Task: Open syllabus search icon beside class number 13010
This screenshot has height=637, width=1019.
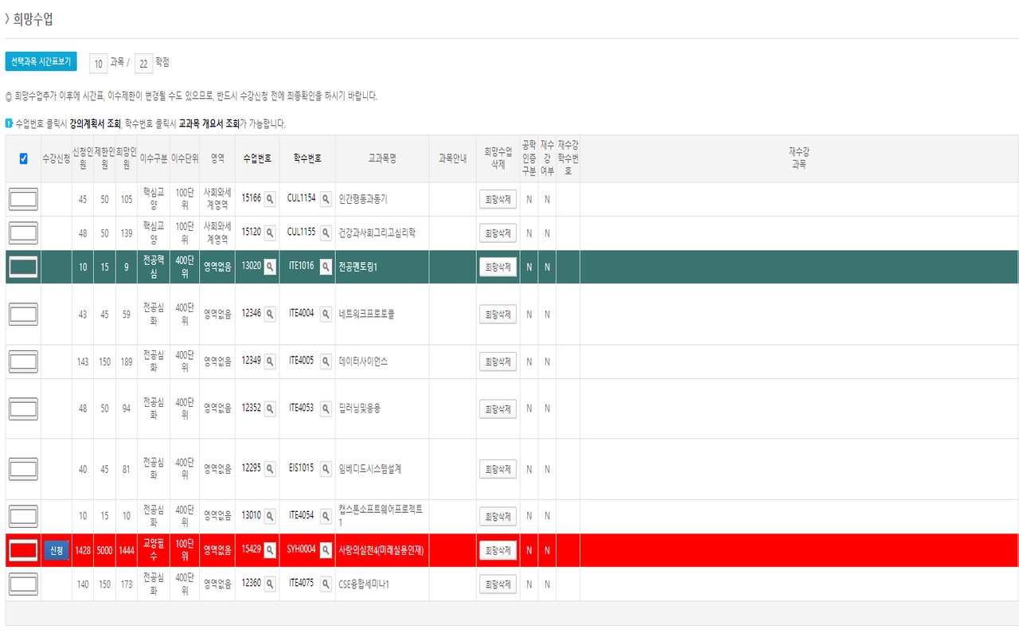Action: (x=270, y=516)
